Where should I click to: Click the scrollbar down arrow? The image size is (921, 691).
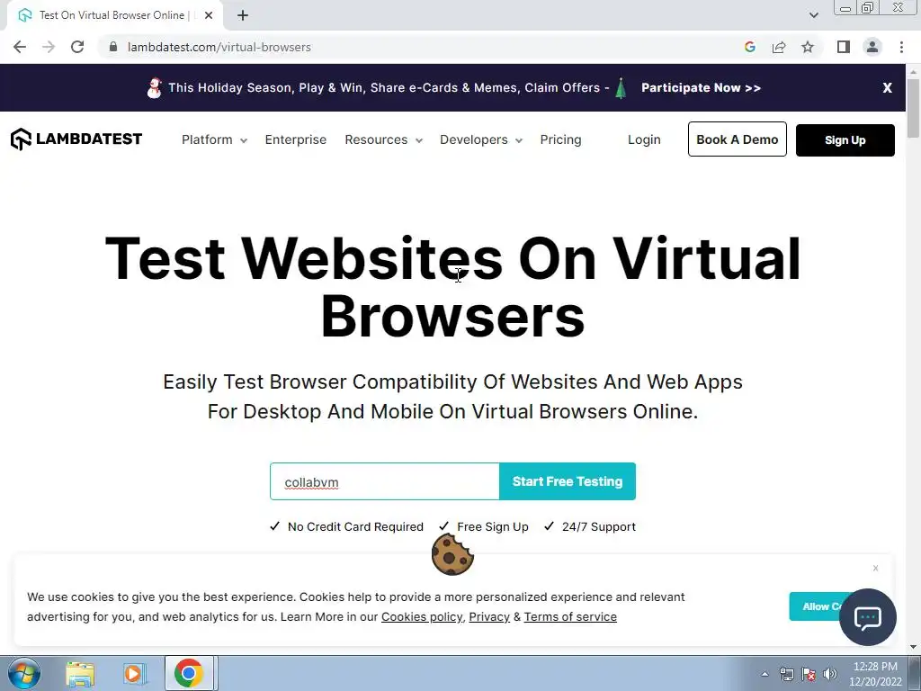point(914,647)
